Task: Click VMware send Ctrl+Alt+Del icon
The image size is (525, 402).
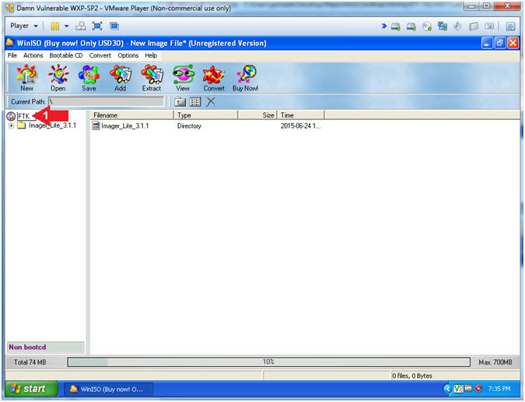Action: (x=80, y=26)
